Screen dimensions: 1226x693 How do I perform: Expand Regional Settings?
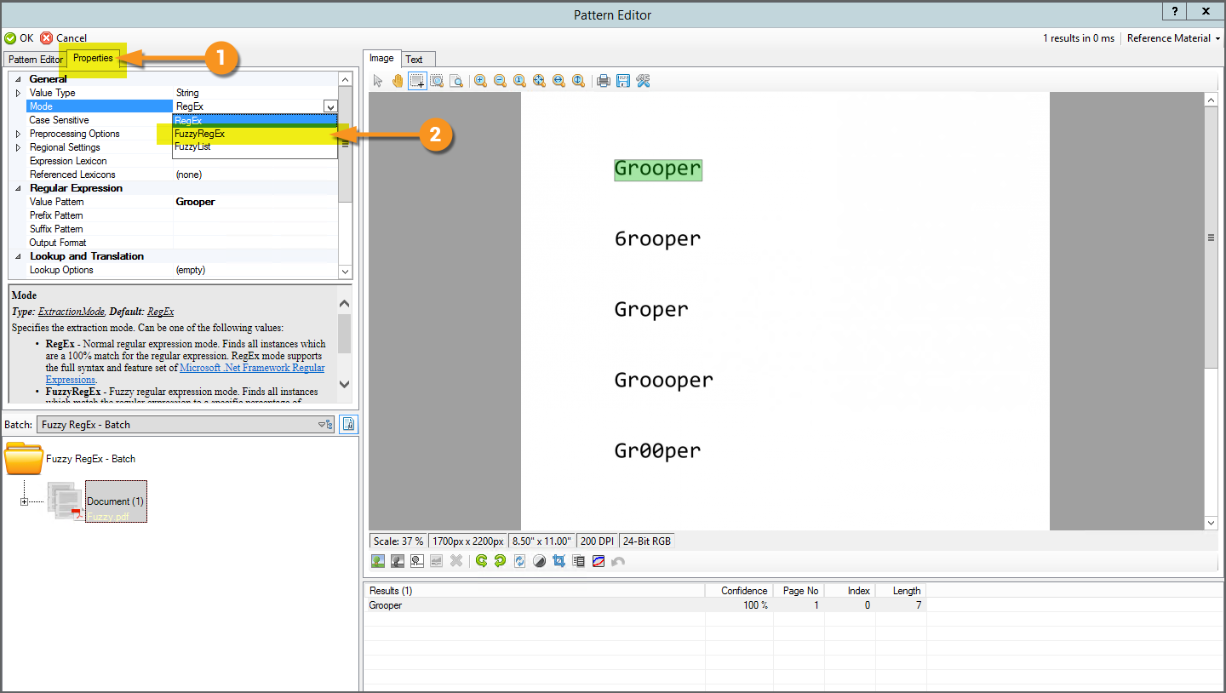point(19,147)
